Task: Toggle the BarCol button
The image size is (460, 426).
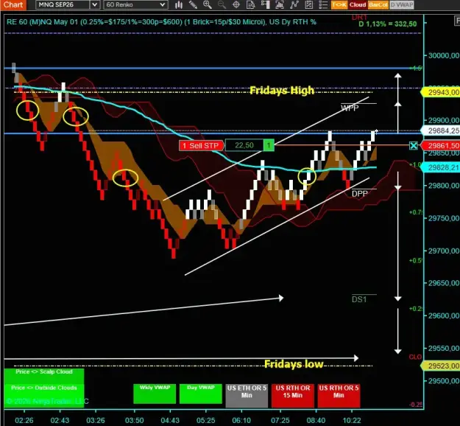Action: [x=378, y=4]
